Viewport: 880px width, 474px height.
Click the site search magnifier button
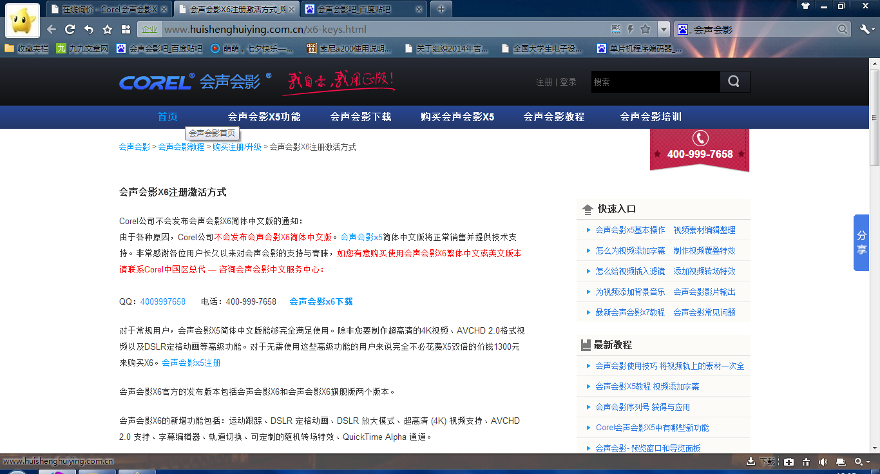[x=734, y=82]
